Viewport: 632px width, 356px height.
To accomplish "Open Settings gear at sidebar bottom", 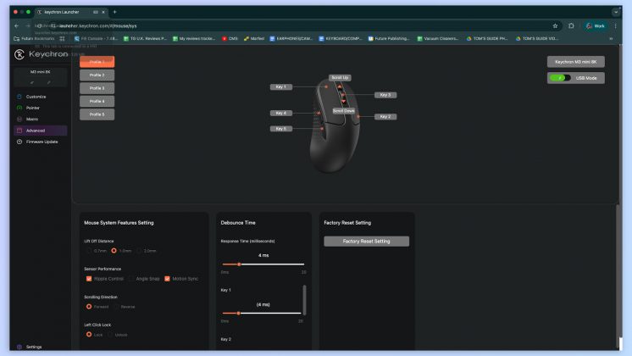I will tap(19, 347).
